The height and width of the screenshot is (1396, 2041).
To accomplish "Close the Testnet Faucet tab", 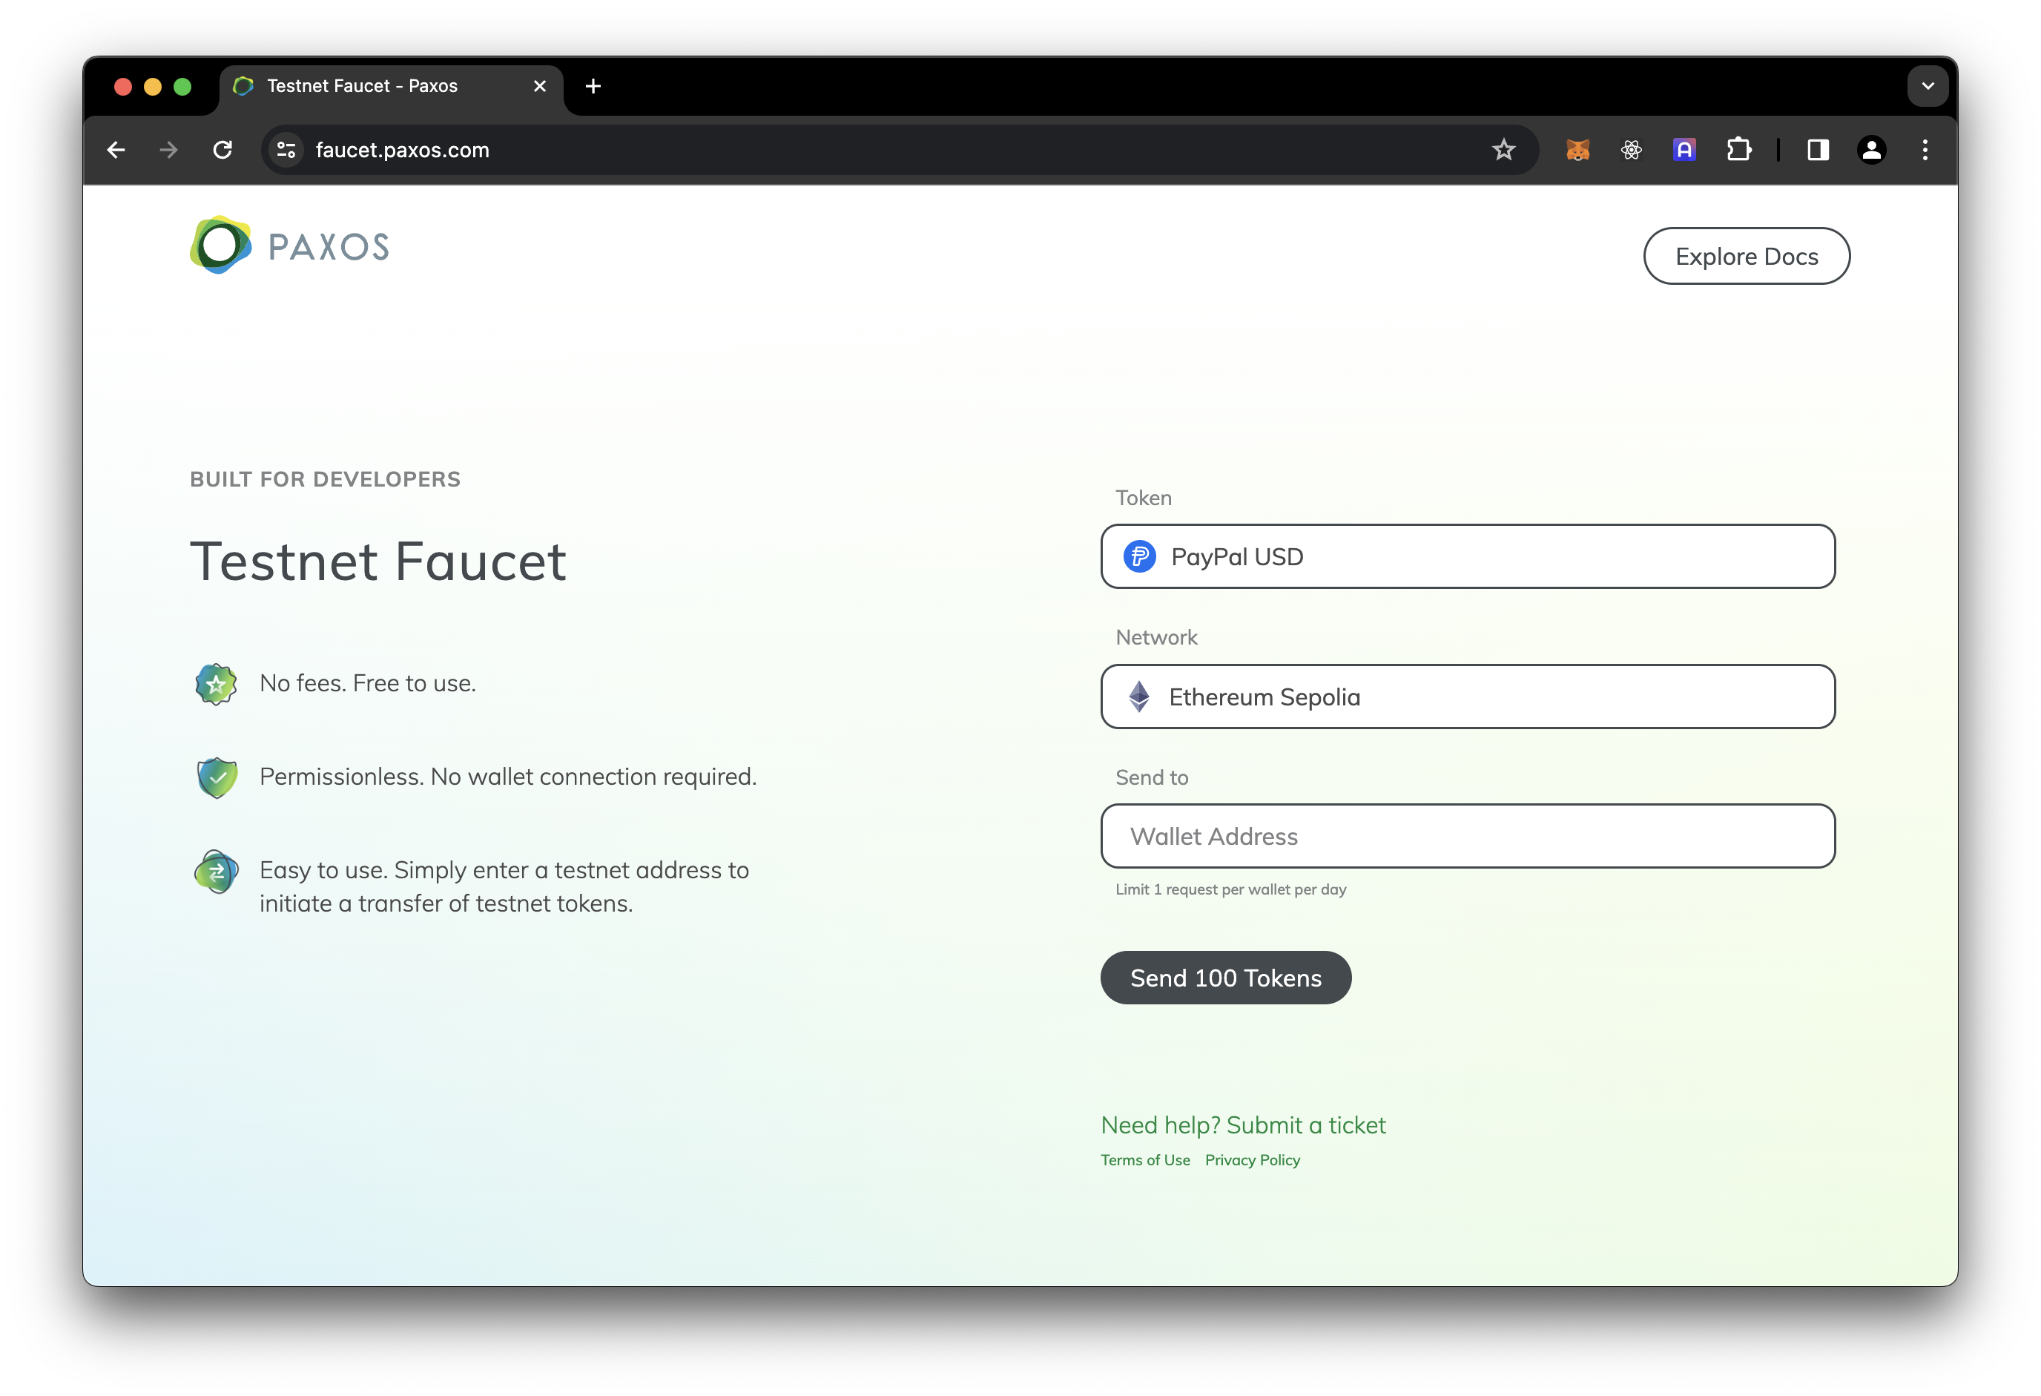I will (x=539, y=86).
